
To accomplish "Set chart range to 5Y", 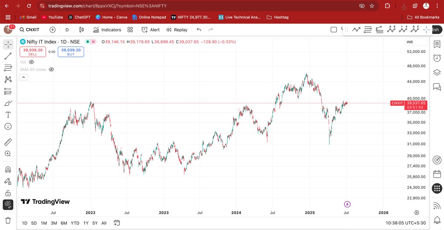I will pos(95,223).
